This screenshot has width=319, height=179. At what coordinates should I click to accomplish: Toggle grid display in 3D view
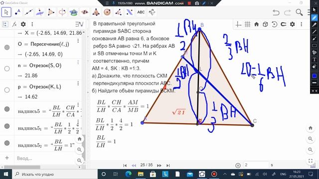click(x=247, y=24)
